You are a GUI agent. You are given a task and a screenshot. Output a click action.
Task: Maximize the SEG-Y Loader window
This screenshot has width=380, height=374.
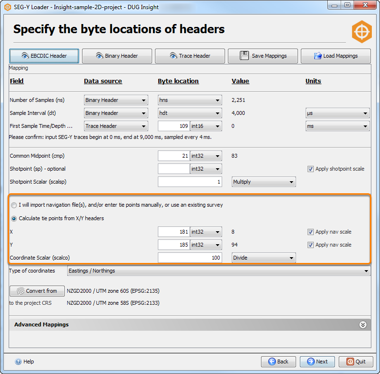click(347, 5)
